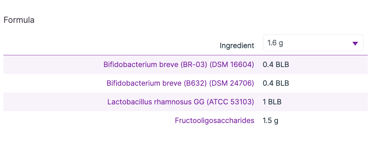The height and width of the screenshot is (141, 372).
Task: Click the 1 BLB amount value
Action: pos(272,102)
